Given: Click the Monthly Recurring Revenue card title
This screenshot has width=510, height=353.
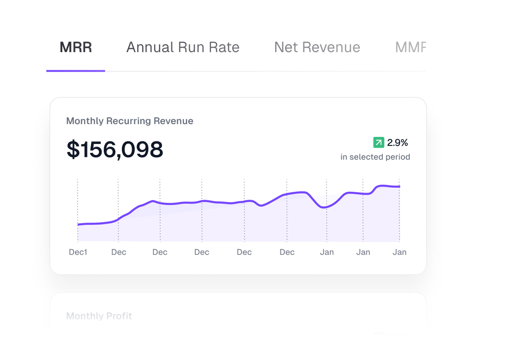Looking at the screenshot, I should click(129, 121).
